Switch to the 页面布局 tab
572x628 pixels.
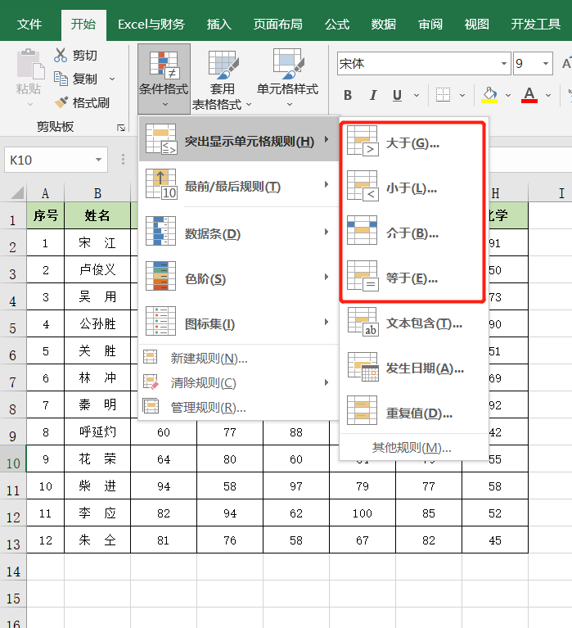click(277, 25)
